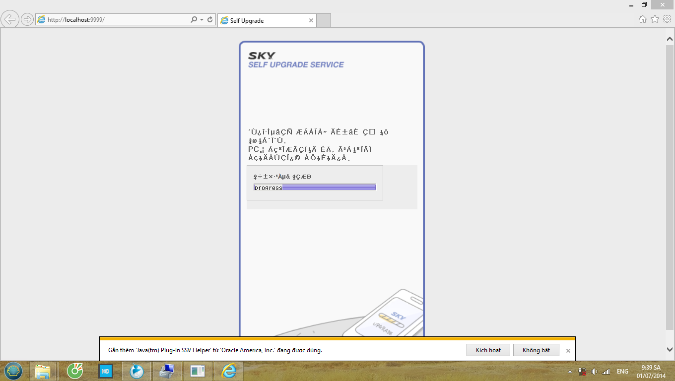Click the Kích hoạt button
The image size is (675, 381).
(488, 350)
